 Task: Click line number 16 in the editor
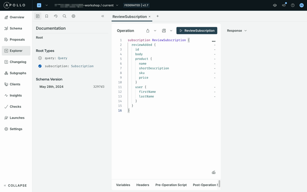[x=120, y=110]
